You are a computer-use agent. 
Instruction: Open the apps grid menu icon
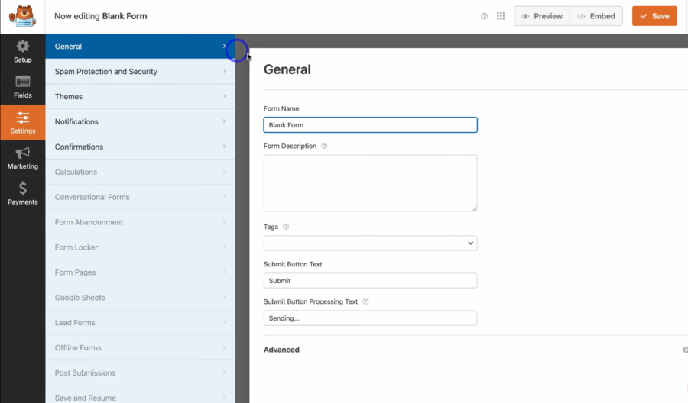501,16
